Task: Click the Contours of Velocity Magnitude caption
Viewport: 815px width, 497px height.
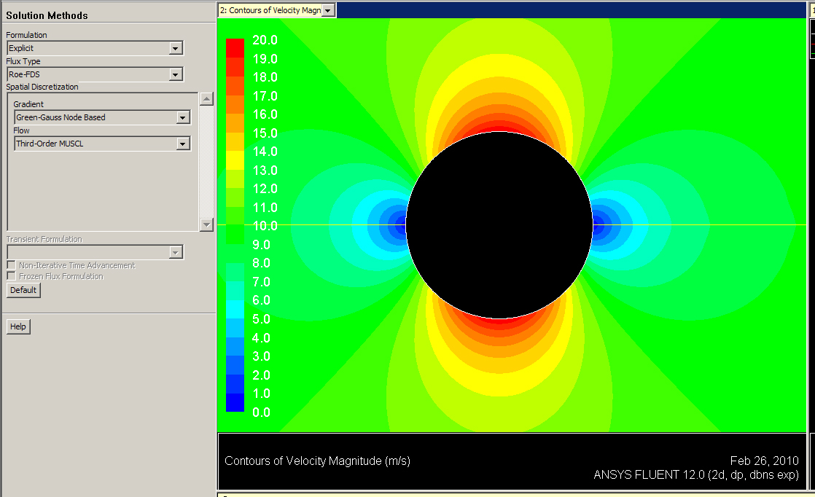Action: [316, 461]
